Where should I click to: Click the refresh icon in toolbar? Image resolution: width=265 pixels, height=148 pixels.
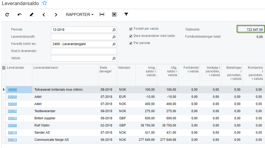[x=7, y=15]
